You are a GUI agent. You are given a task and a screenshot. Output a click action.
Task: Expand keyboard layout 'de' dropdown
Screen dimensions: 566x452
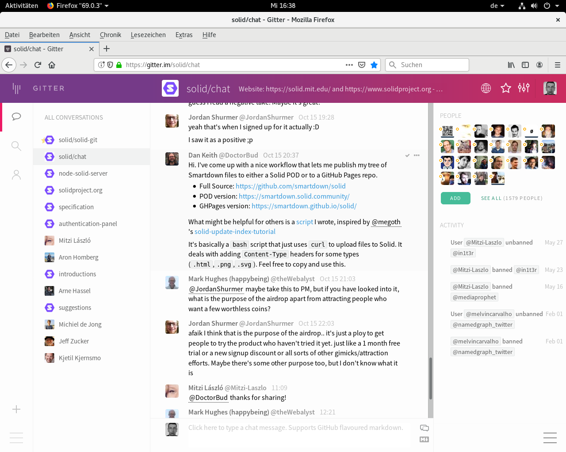(497, 6)
